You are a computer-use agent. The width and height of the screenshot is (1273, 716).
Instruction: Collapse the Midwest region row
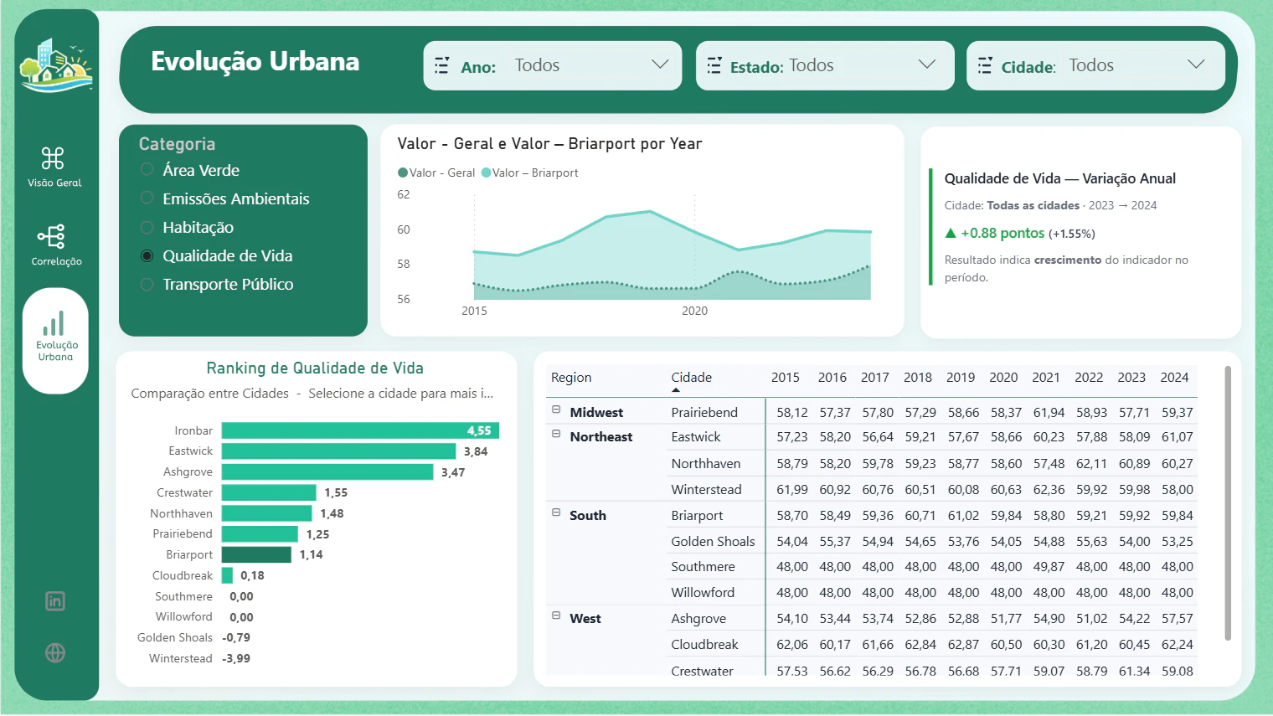(x=556, y=410)
